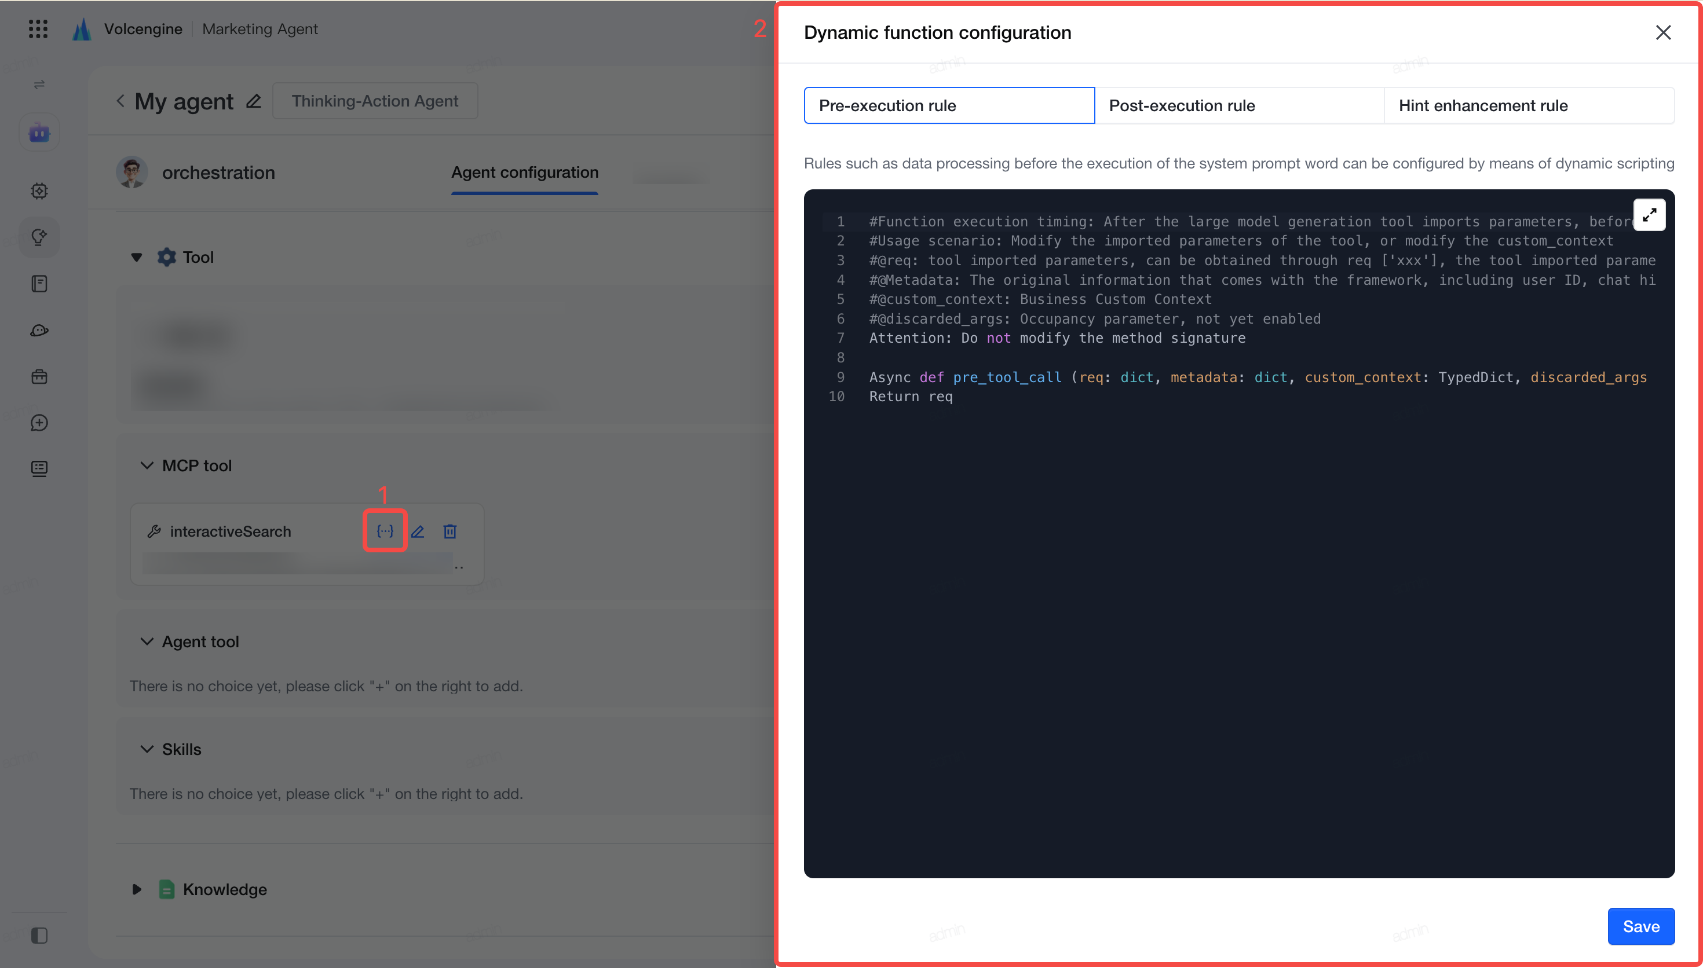The image size is (1703, 968).
Task: Click code line 7 'Attention: Do not modify'
Action: pyautogui.click(x=1057, y=338)
